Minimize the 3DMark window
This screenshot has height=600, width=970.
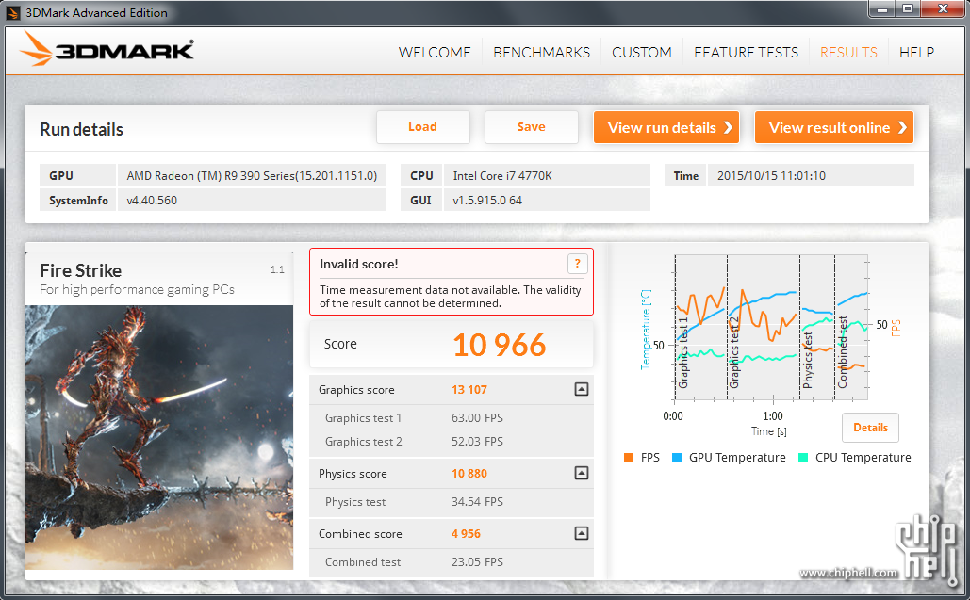coord(882,9)
